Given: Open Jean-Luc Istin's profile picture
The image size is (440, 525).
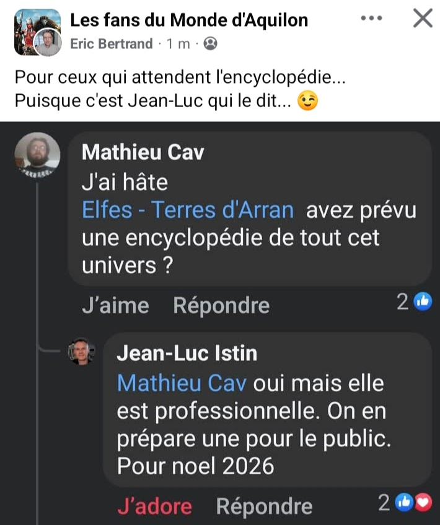Looking at the screenshot, I should [81, 351].
